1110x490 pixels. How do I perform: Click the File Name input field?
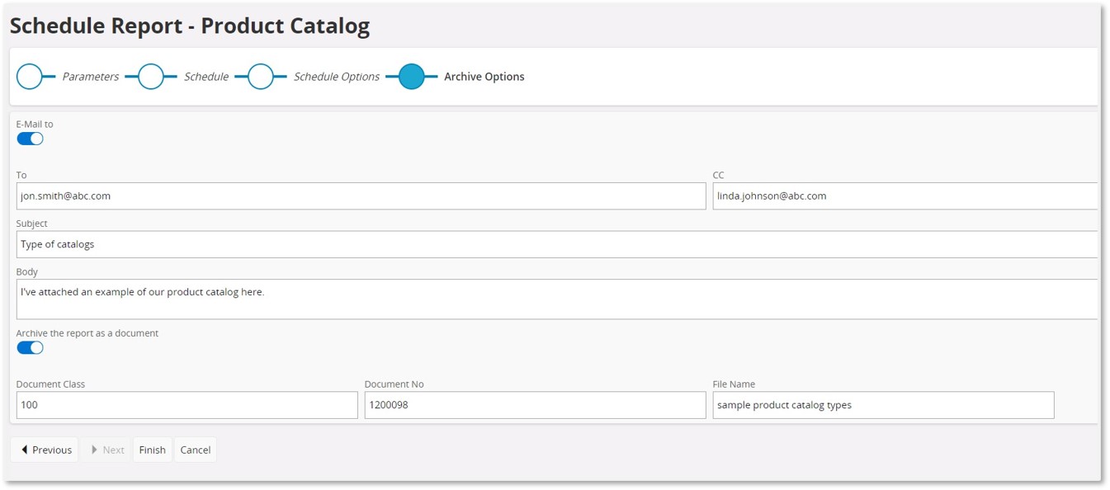(883, 405)
